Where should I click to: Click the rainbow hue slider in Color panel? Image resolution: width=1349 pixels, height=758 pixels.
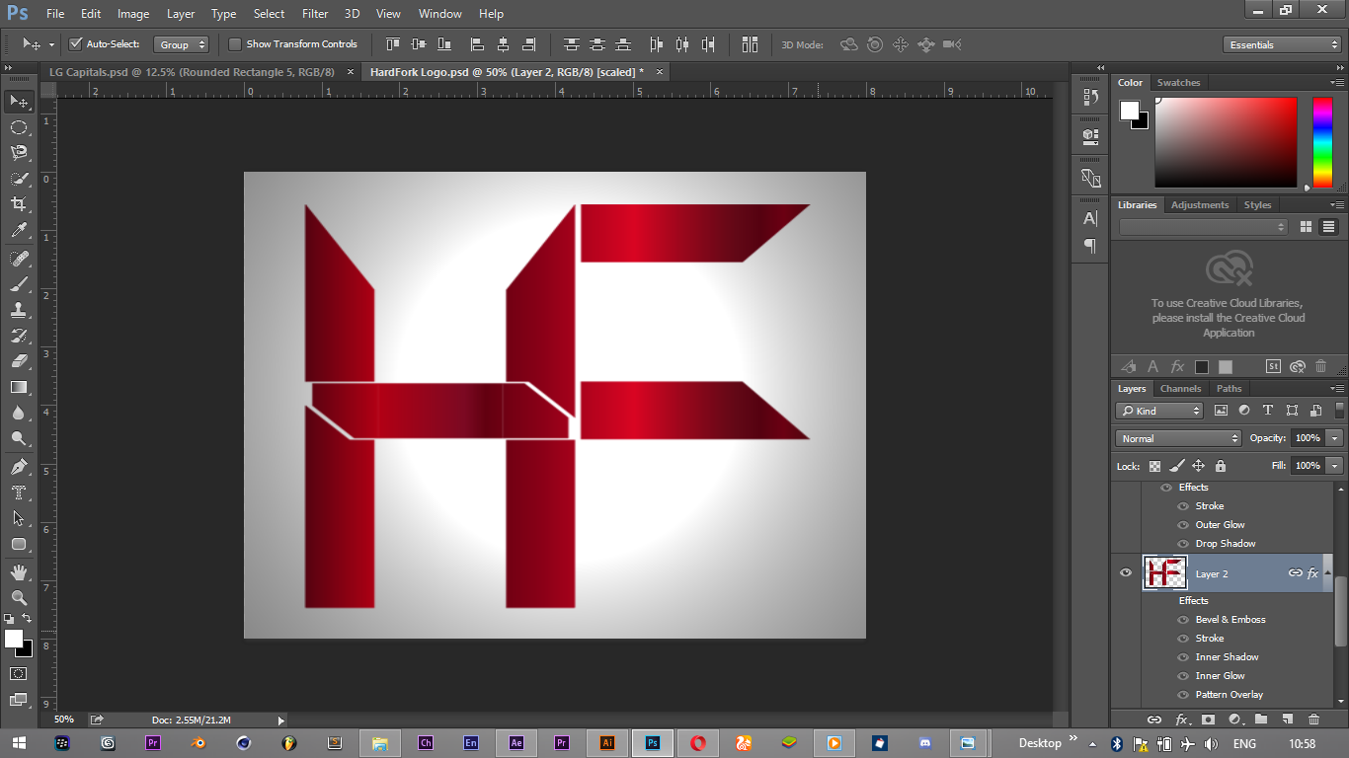coord(1322,142)
